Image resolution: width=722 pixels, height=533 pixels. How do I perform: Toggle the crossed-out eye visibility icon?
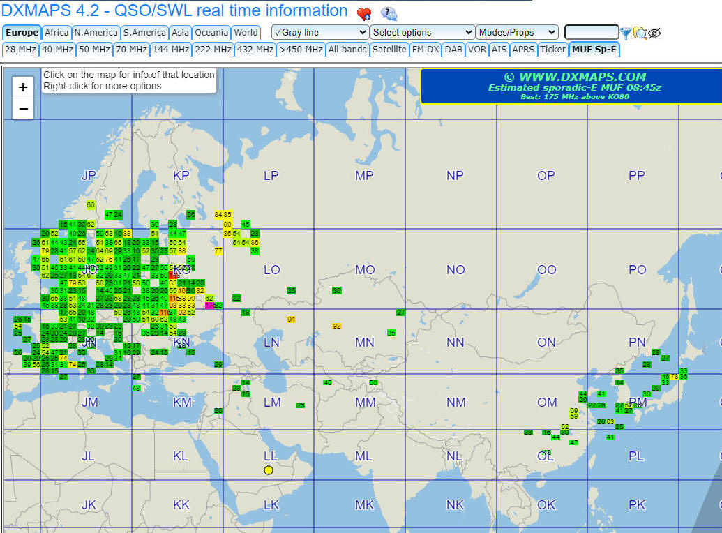pos(654,33)
